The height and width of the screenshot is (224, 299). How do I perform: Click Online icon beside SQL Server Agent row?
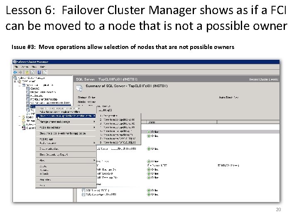click(x=149, y=195)
